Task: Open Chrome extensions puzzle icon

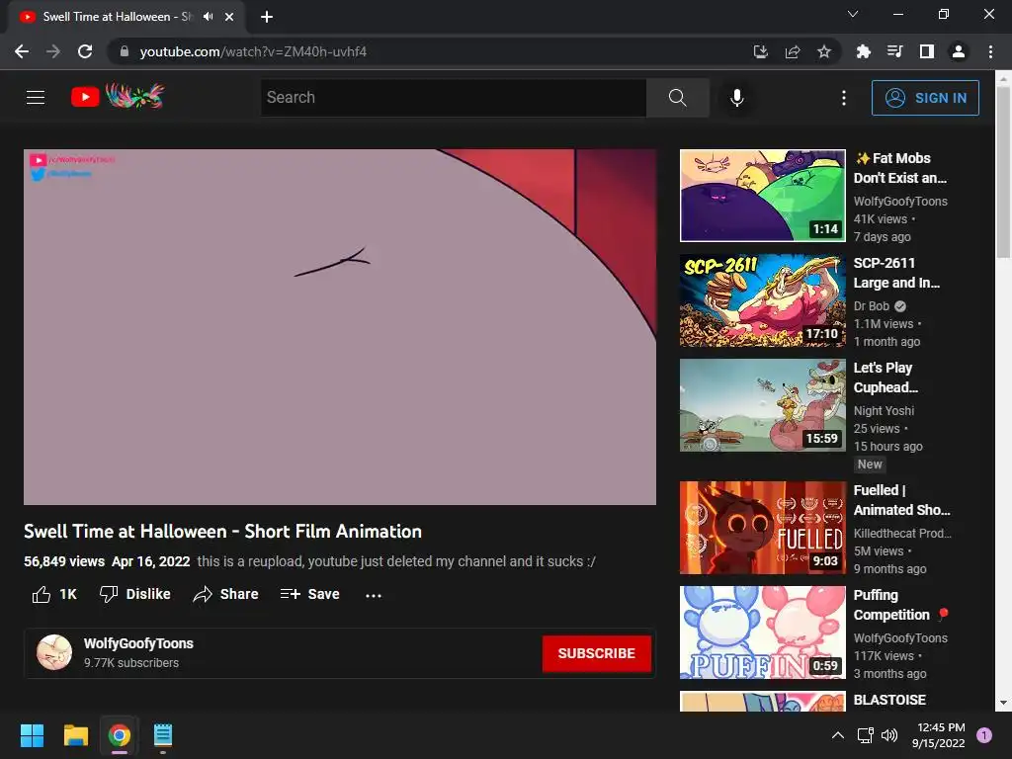Action: (x=863, y=51)
